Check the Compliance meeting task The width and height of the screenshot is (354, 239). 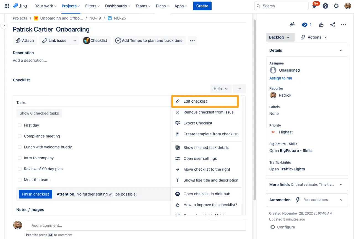click(20, 136)
